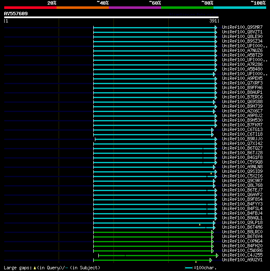The image size is (270, 271).
Task: Click the AV557609 query name
Action: point(16,14)
